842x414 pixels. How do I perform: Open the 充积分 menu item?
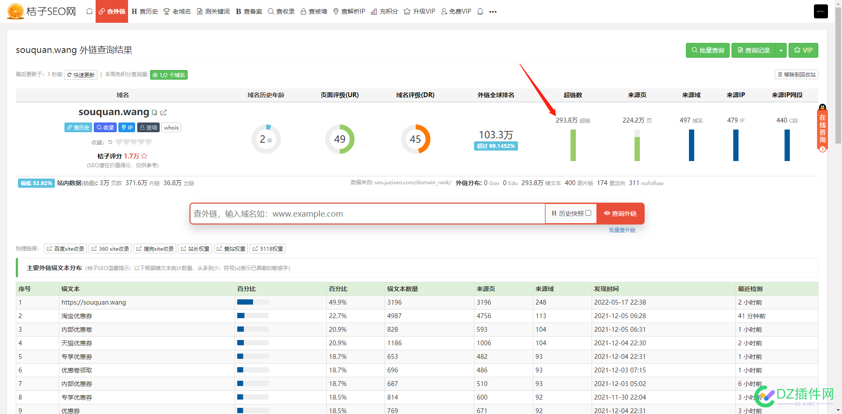pos(385,11)
